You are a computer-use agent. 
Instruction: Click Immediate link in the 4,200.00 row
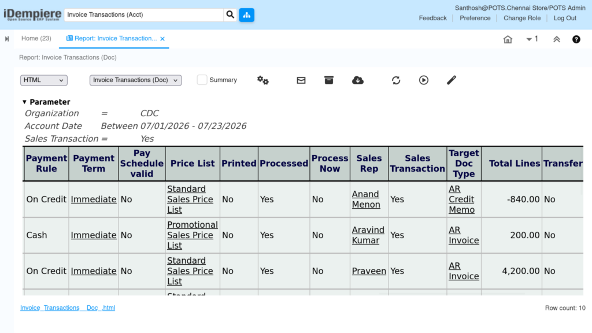click(x=94, y=271)
